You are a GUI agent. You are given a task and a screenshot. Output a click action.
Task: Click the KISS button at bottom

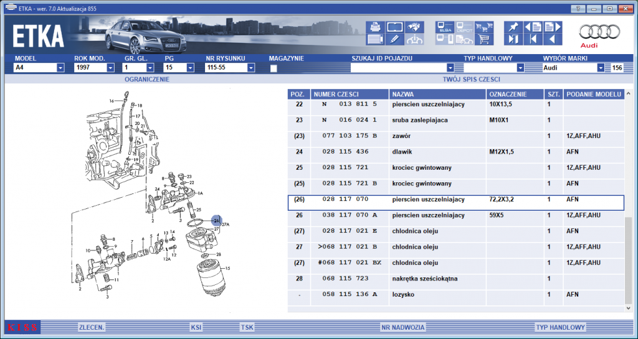point(22,327)
